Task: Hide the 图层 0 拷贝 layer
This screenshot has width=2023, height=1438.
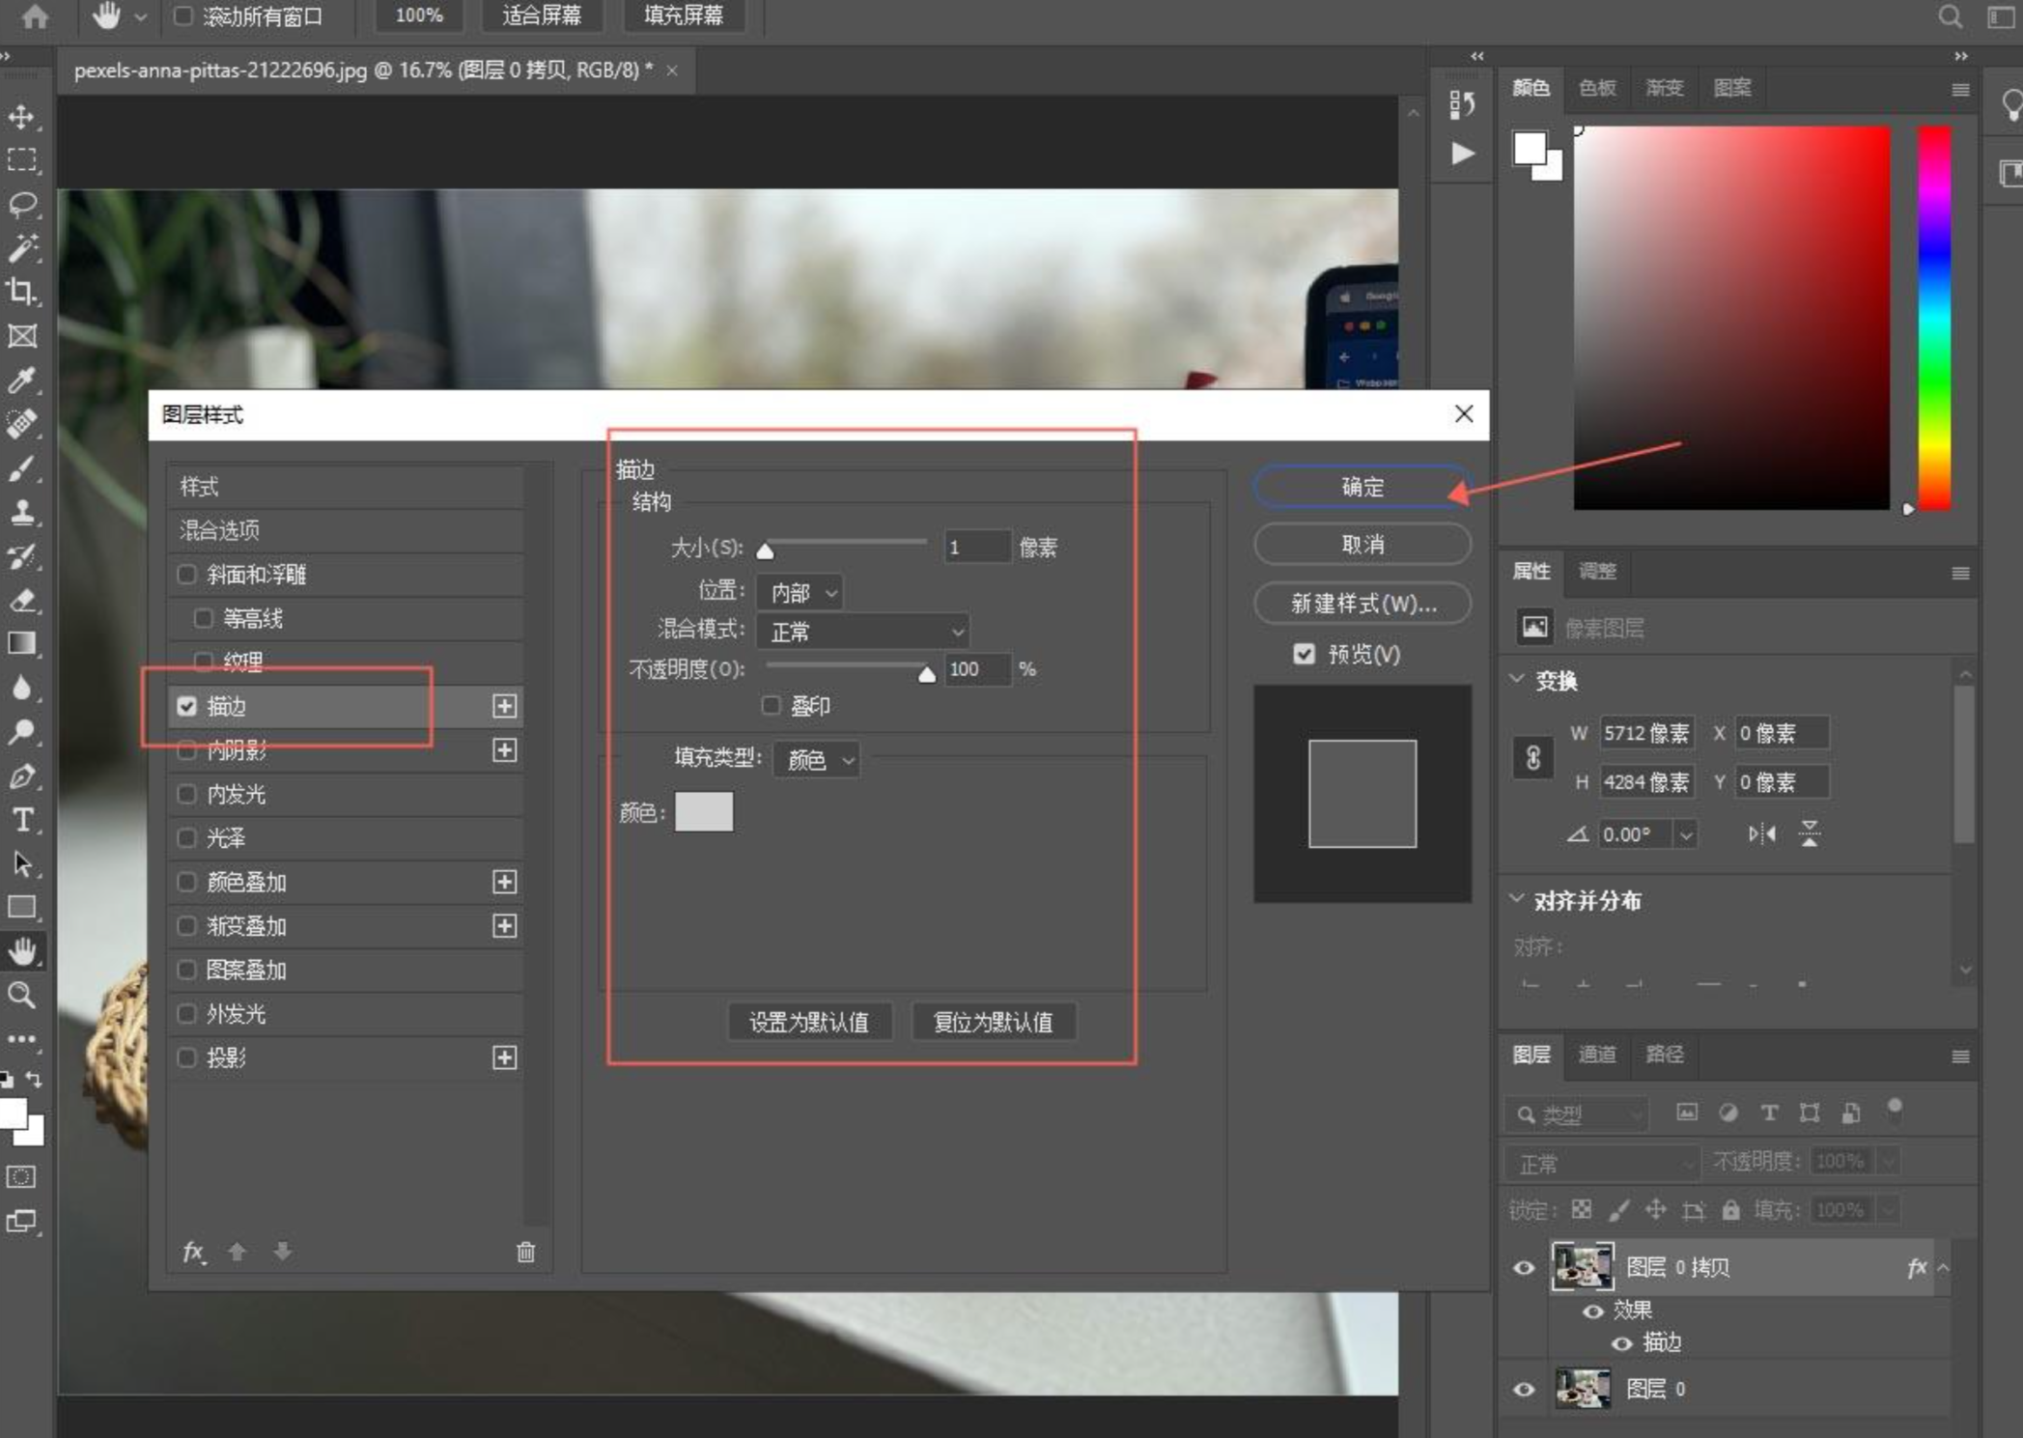Action: 1524,1268
